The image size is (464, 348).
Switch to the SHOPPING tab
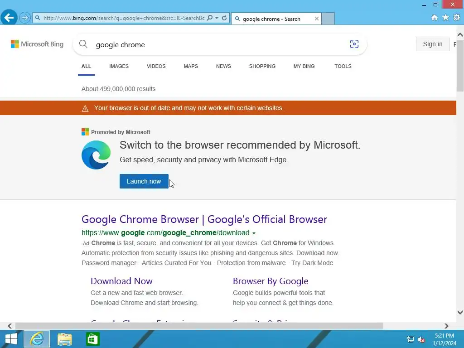pos(262,66)
